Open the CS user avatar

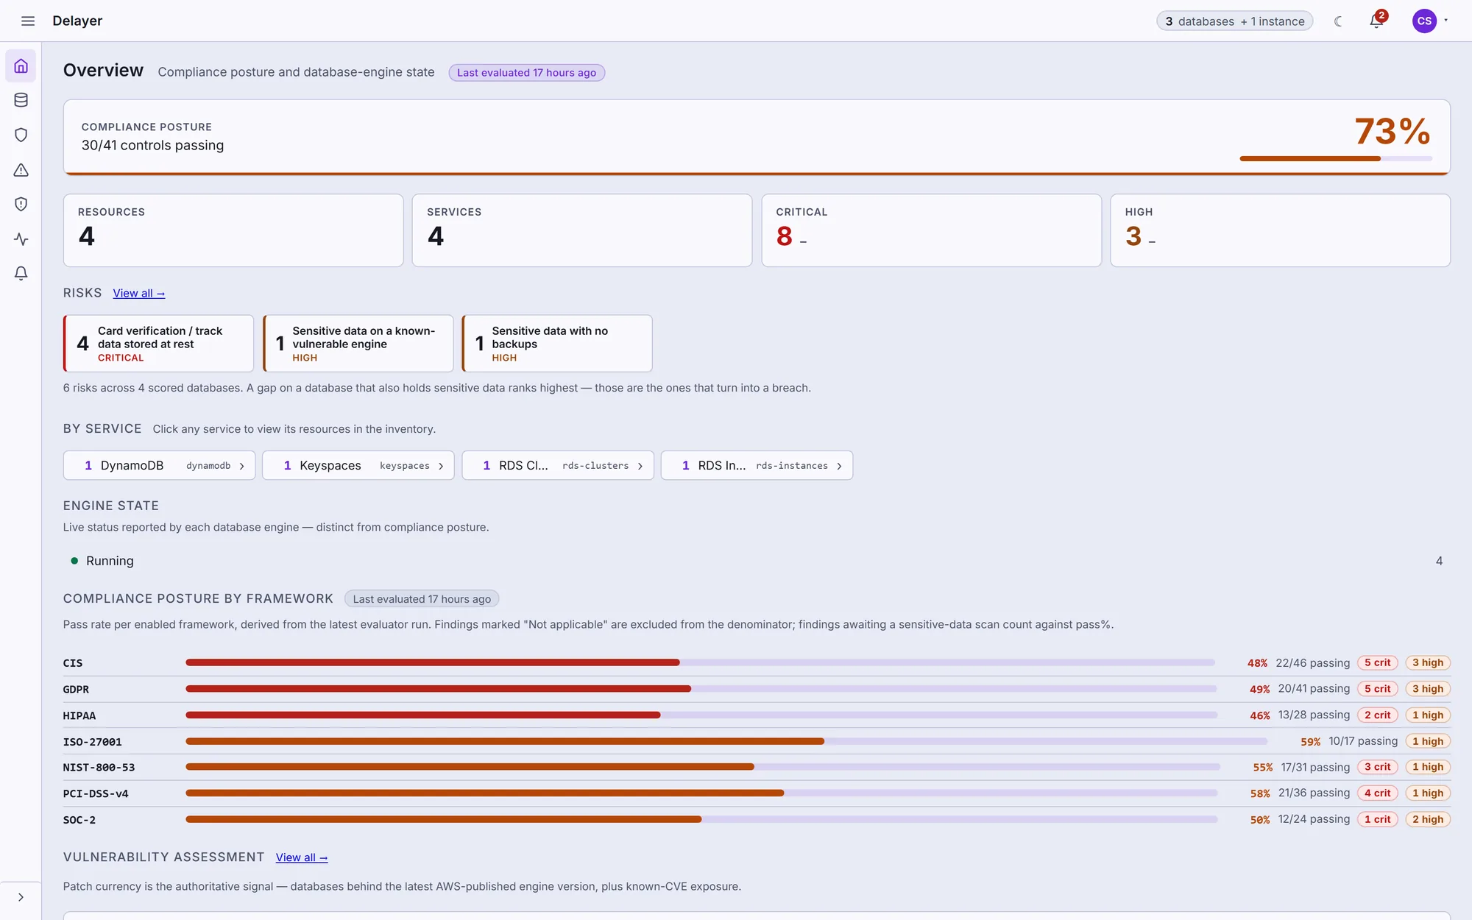pyautogui.click(x=1424, y=21)
